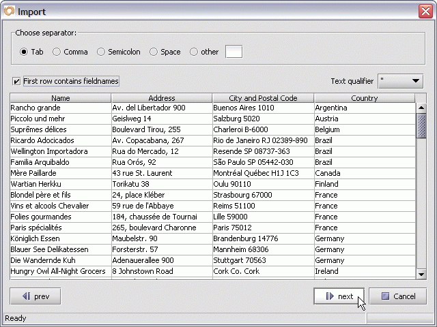Viewport: 437px width, 327px height.
Task: Uncheck First row contains fieldnames
Action: (x=17, y=81)
